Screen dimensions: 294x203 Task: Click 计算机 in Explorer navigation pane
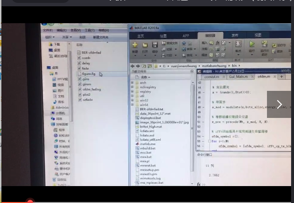(61, 113)
